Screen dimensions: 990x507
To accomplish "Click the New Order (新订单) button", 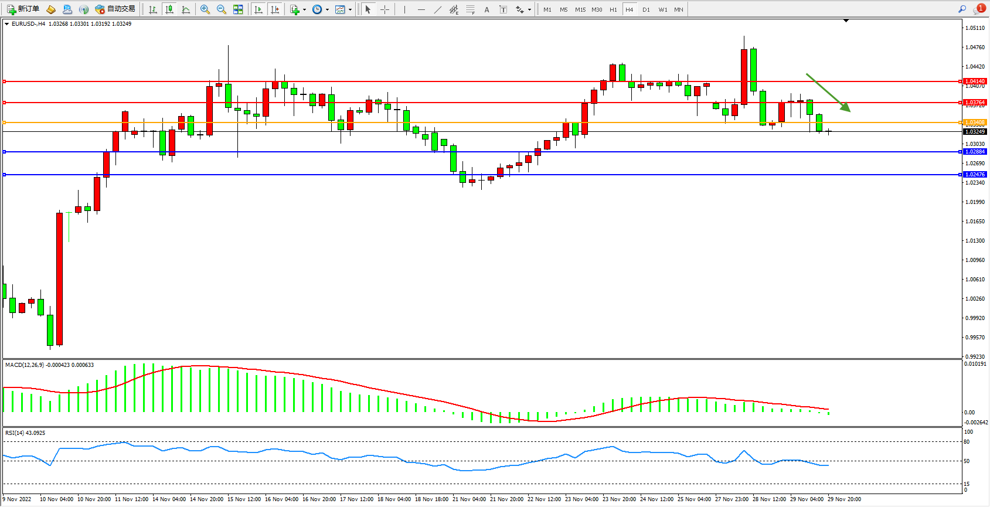I will [23, 9].
